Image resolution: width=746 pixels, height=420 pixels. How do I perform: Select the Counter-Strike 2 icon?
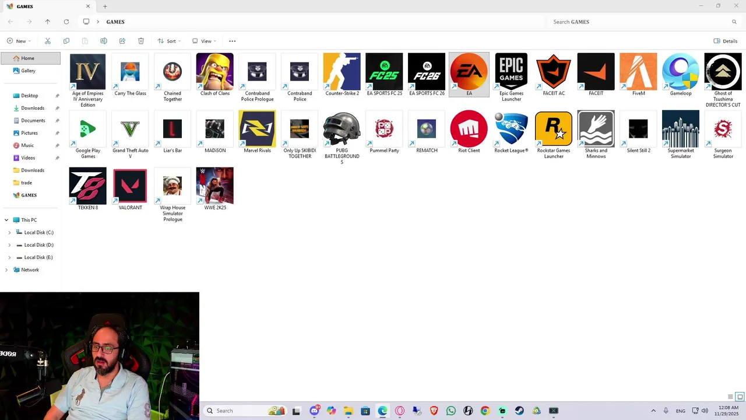342,72
